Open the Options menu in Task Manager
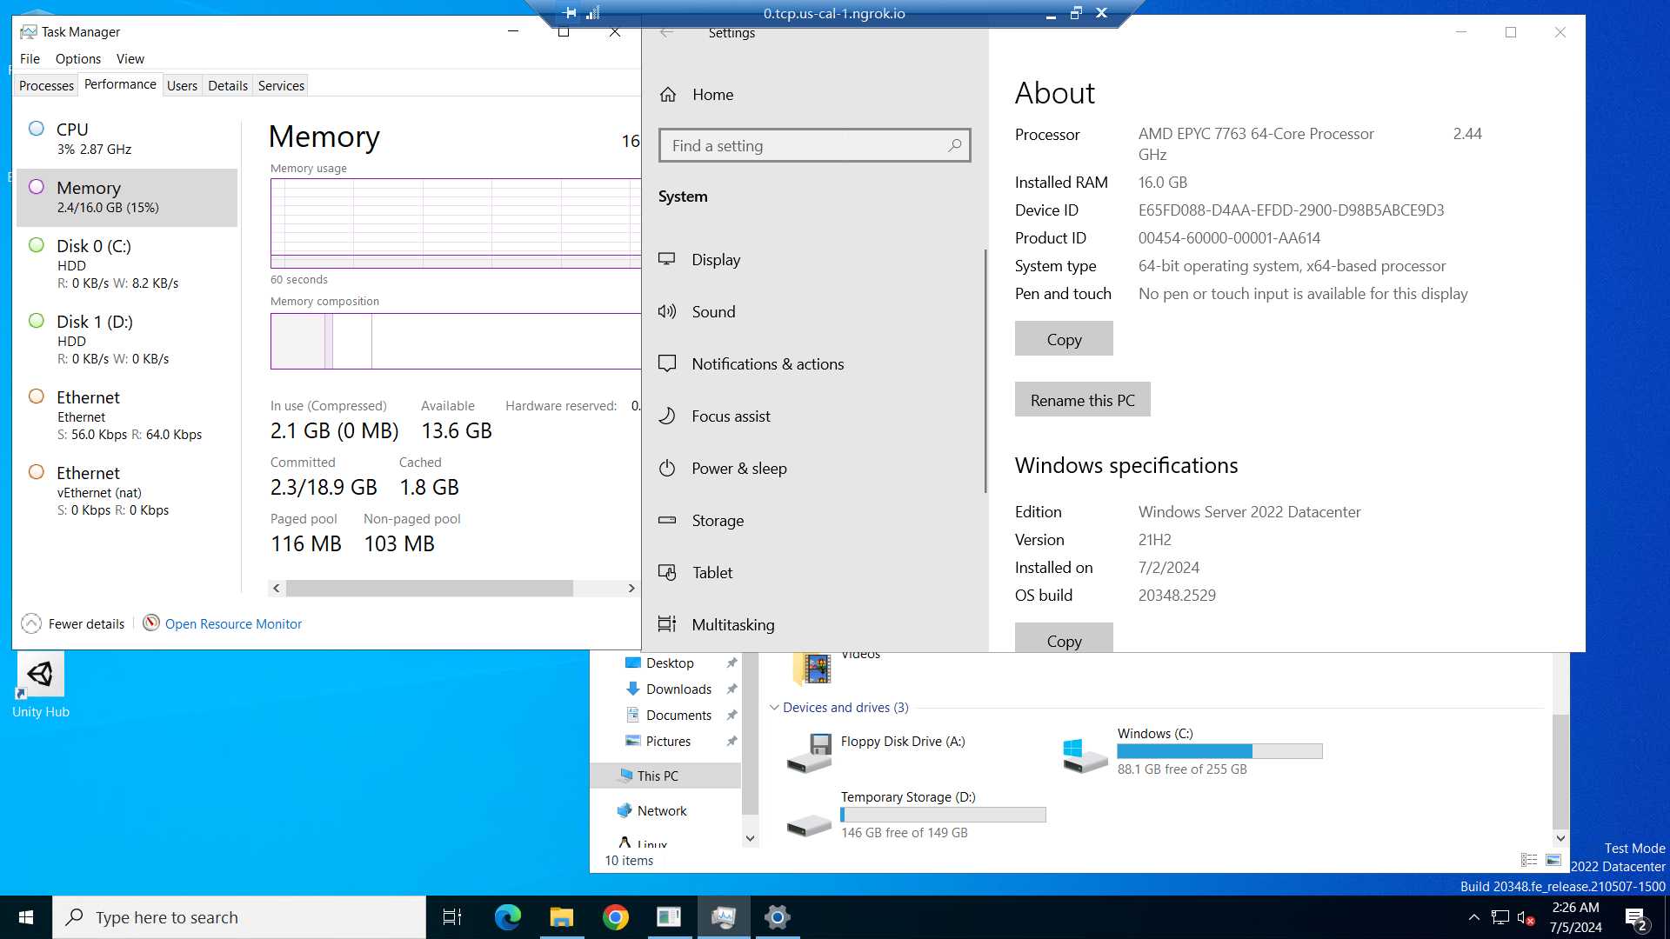Image resolution: width=1670 pixels, height=939 pixels. click(x=78, y=58)
